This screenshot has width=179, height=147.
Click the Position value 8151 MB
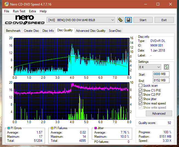(165, 137)
